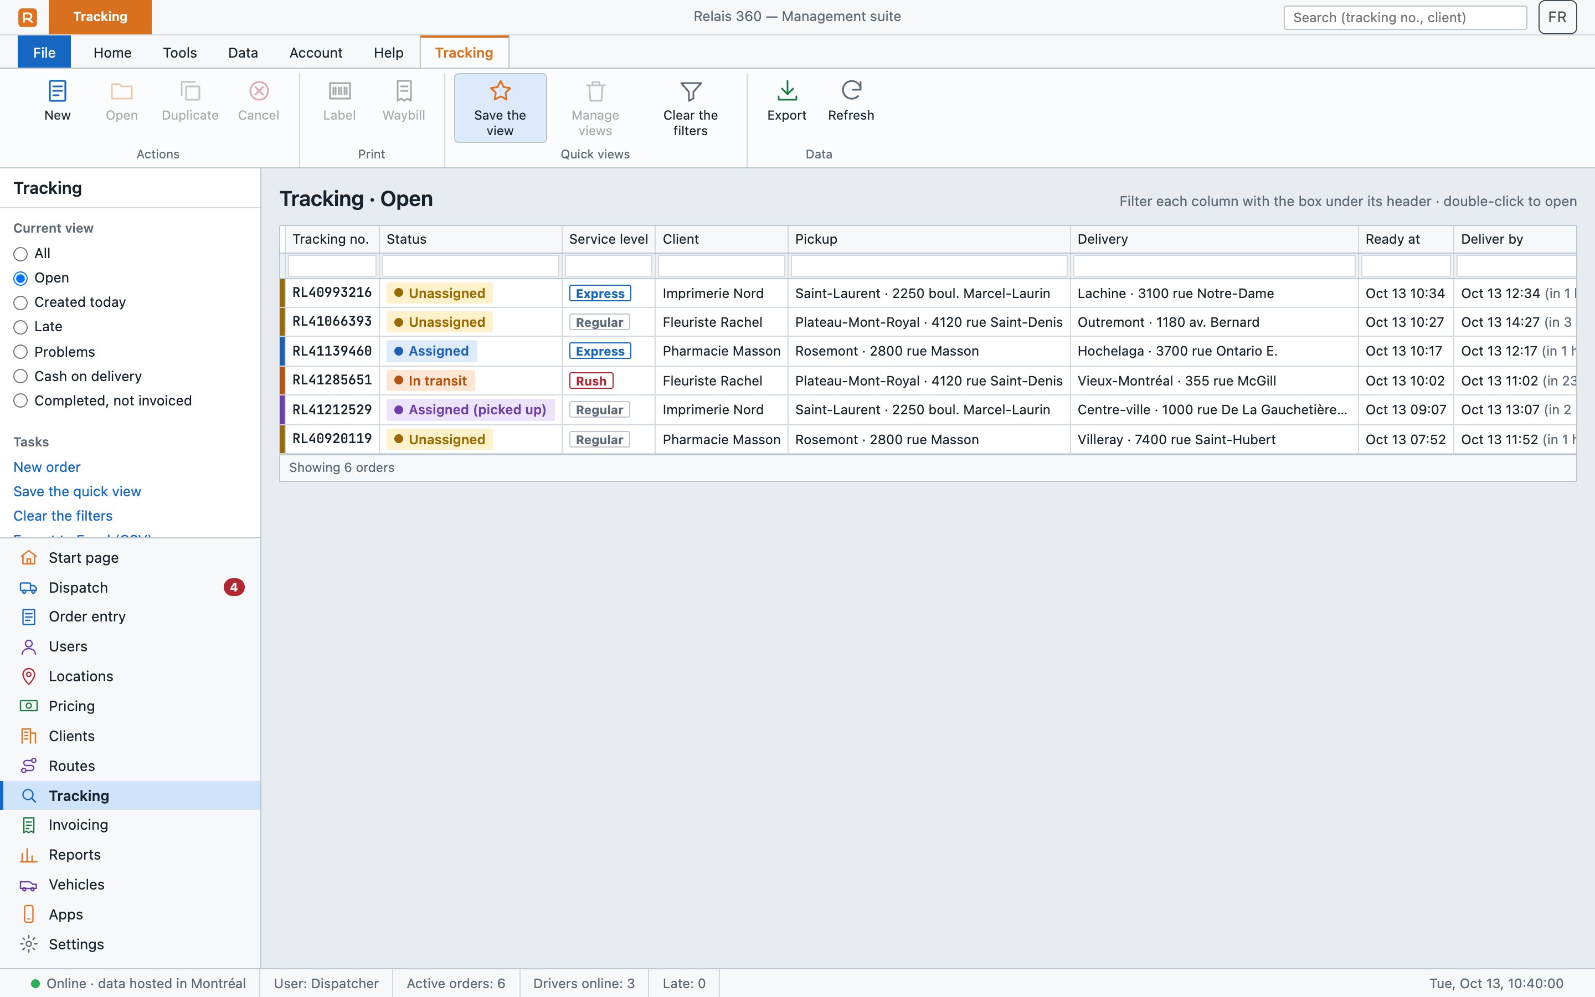1595x997 pixels.
Task: Click the Ready at filter box
Action: click(1406, 266)
